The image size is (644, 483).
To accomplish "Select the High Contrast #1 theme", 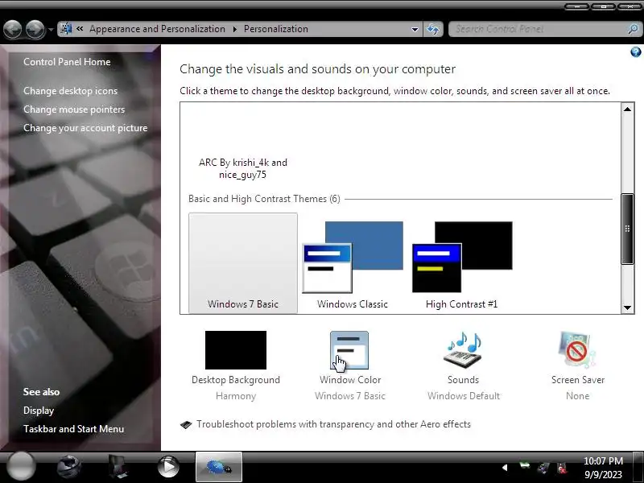I will [461, 265].
